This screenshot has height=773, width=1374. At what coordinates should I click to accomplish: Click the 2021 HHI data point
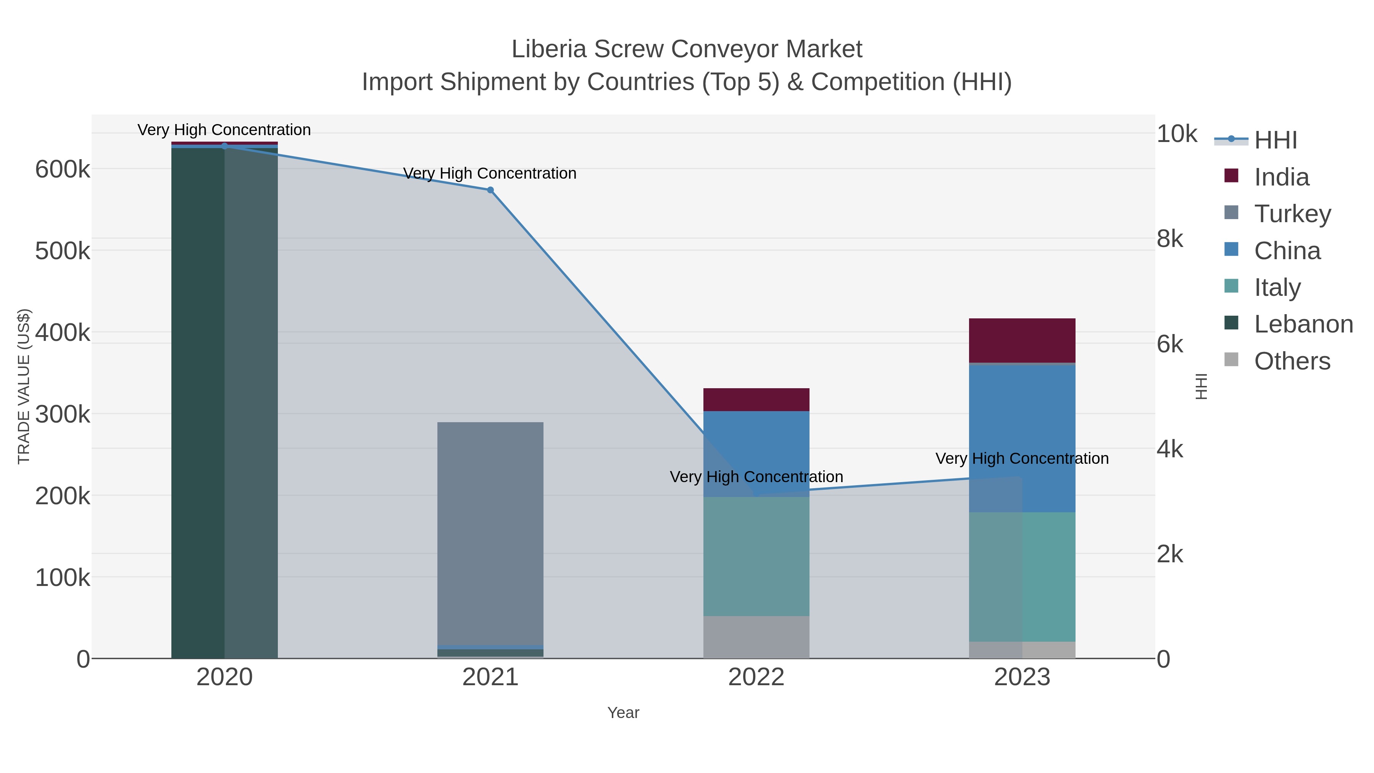pos(490,190)
